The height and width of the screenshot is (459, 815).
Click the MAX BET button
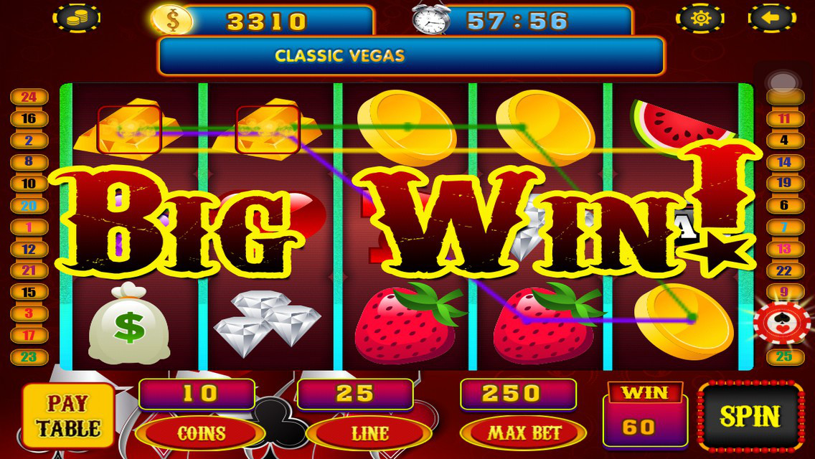click(524, 433)
